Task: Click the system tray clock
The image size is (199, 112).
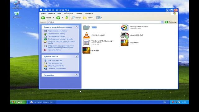Action: pyautogui.click(x=184, y=102)
